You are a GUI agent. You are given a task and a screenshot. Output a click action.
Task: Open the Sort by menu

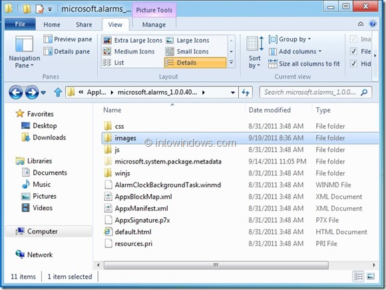click(255, 52)
